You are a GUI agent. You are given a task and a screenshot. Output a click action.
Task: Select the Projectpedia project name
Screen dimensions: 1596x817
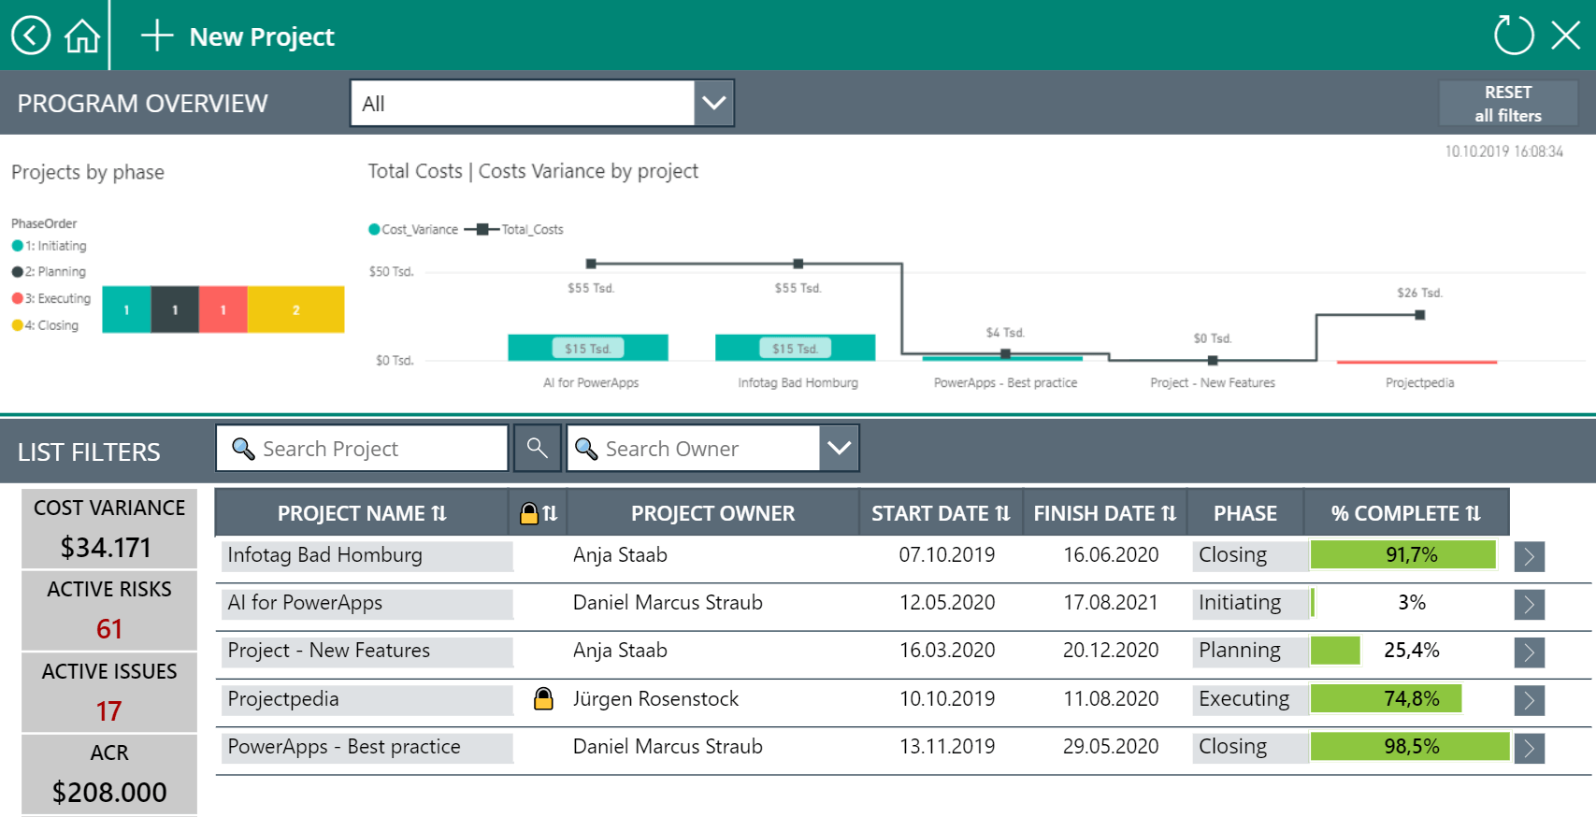click(367, 699)
